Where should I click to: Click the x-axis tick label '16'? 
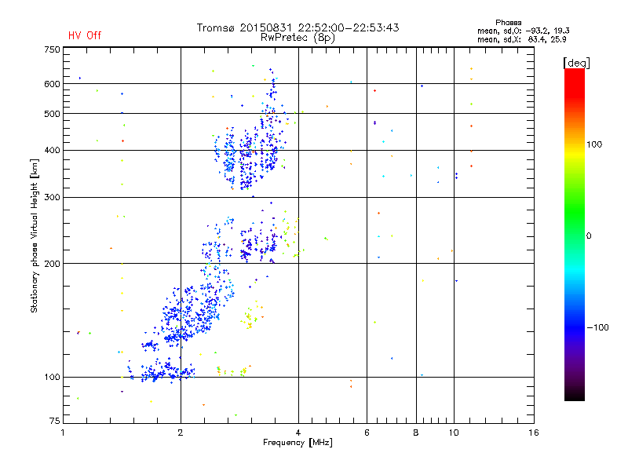(534, 433)
